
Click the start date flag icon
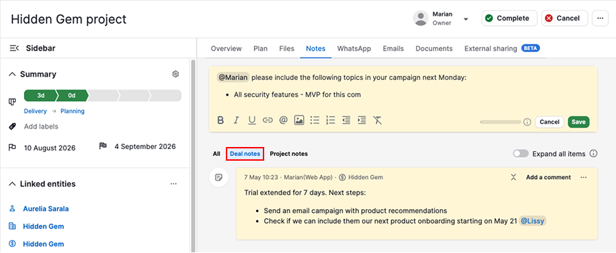tap(12, 148)
